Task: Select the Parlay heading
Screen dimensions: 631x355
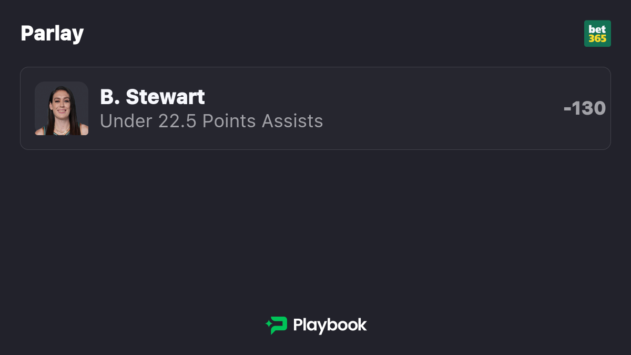Action: (52, 34)
